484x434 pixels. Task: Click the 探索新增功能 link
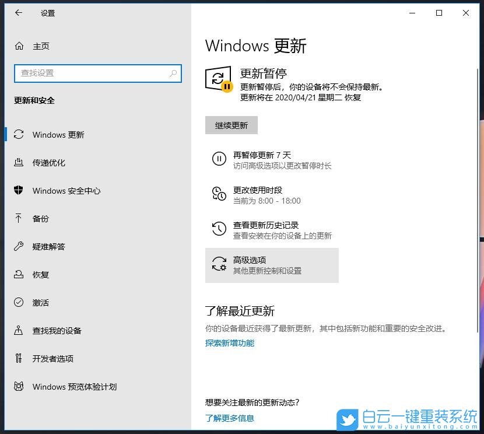point(229,344)
